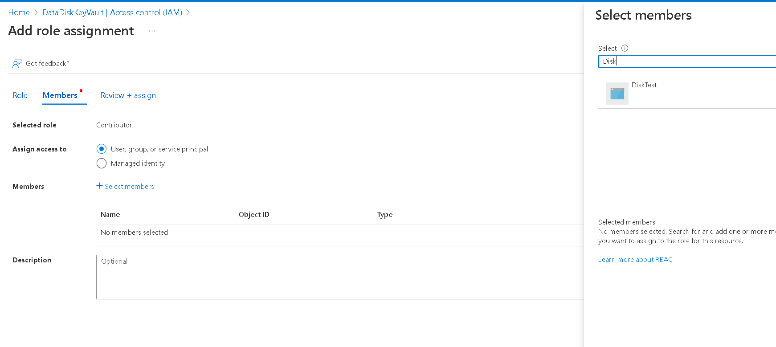Click the Add role assignment page title
The height and width of the screenshot is (347, 776).
(71, 31)
